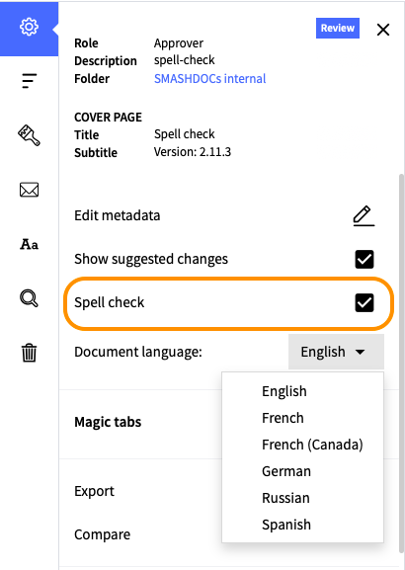The image size is (405, 570).
Task: Toggle the Spell check checkbox
Action: click(364, 303)
